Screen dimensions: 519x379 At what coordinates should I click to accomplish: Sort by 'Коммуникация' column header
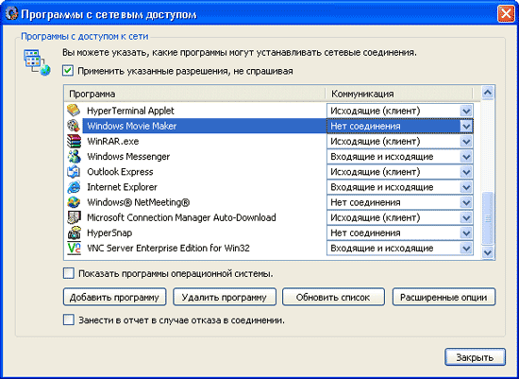399,94
